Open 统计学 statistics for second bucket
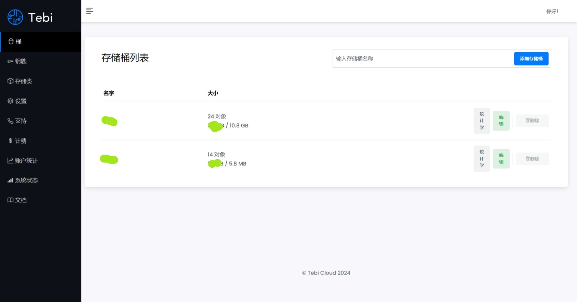The height and width of the screenshot is (302, 577). 482,159
